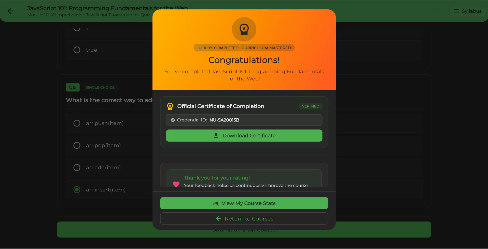Image resolution: width=488 pixels, height=249 pixels.
Task: Click Return to Courses
Action: [x=244, y=218]
